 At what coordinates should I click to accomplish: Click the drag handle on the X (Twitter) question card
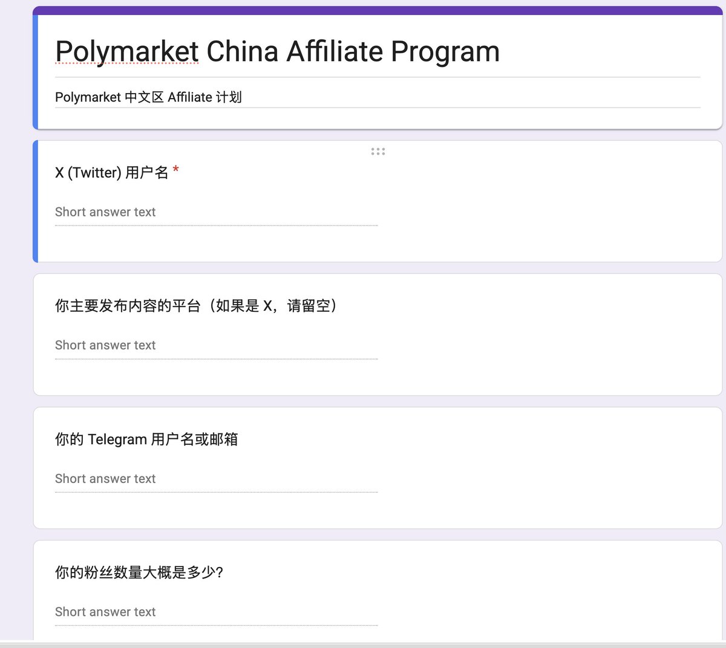[x=378, y=152]
